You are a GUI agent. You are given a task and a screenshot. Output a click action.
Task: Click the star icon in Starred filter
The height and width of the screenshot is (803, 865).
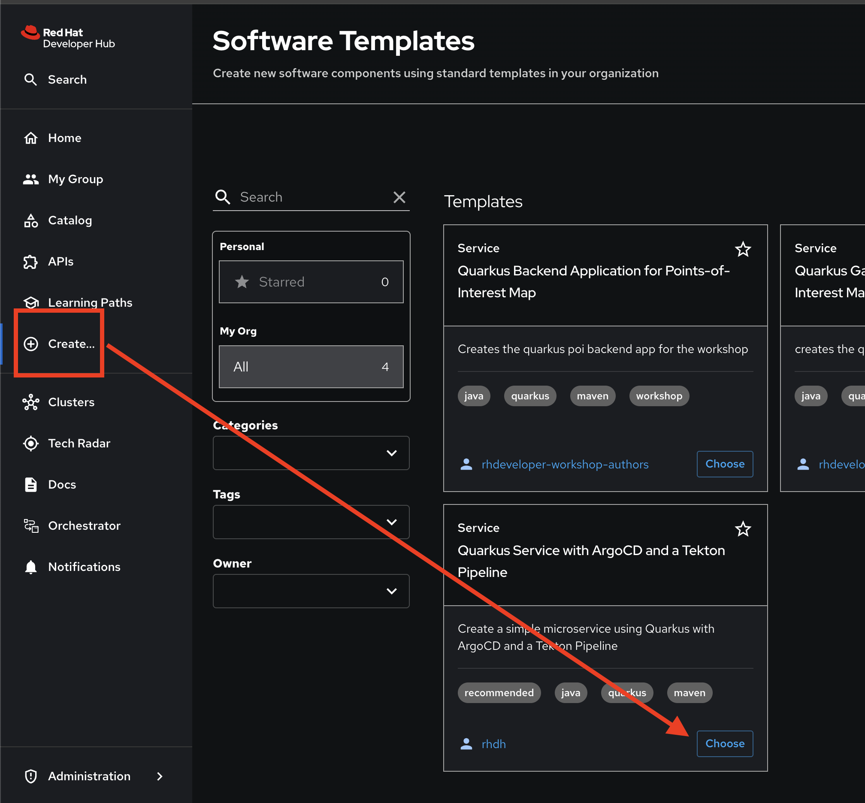[x=242, y=282]
